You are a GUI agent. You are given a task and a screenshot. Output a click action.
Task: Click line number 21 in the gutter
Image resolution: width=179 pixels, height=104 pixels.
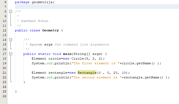(x=4, y=73)
